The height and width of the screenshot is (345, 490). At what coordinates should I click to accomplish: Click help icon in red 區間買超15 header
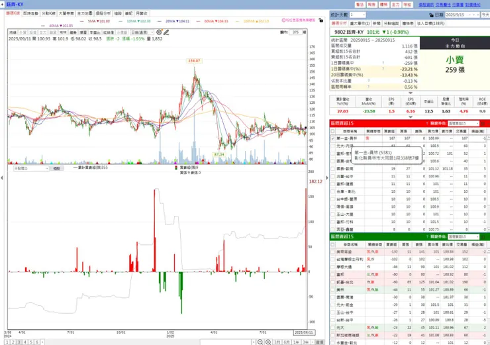coord(427,123)
